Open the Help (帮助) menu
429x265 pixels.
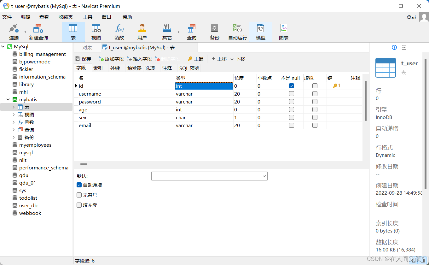[127, 17]
